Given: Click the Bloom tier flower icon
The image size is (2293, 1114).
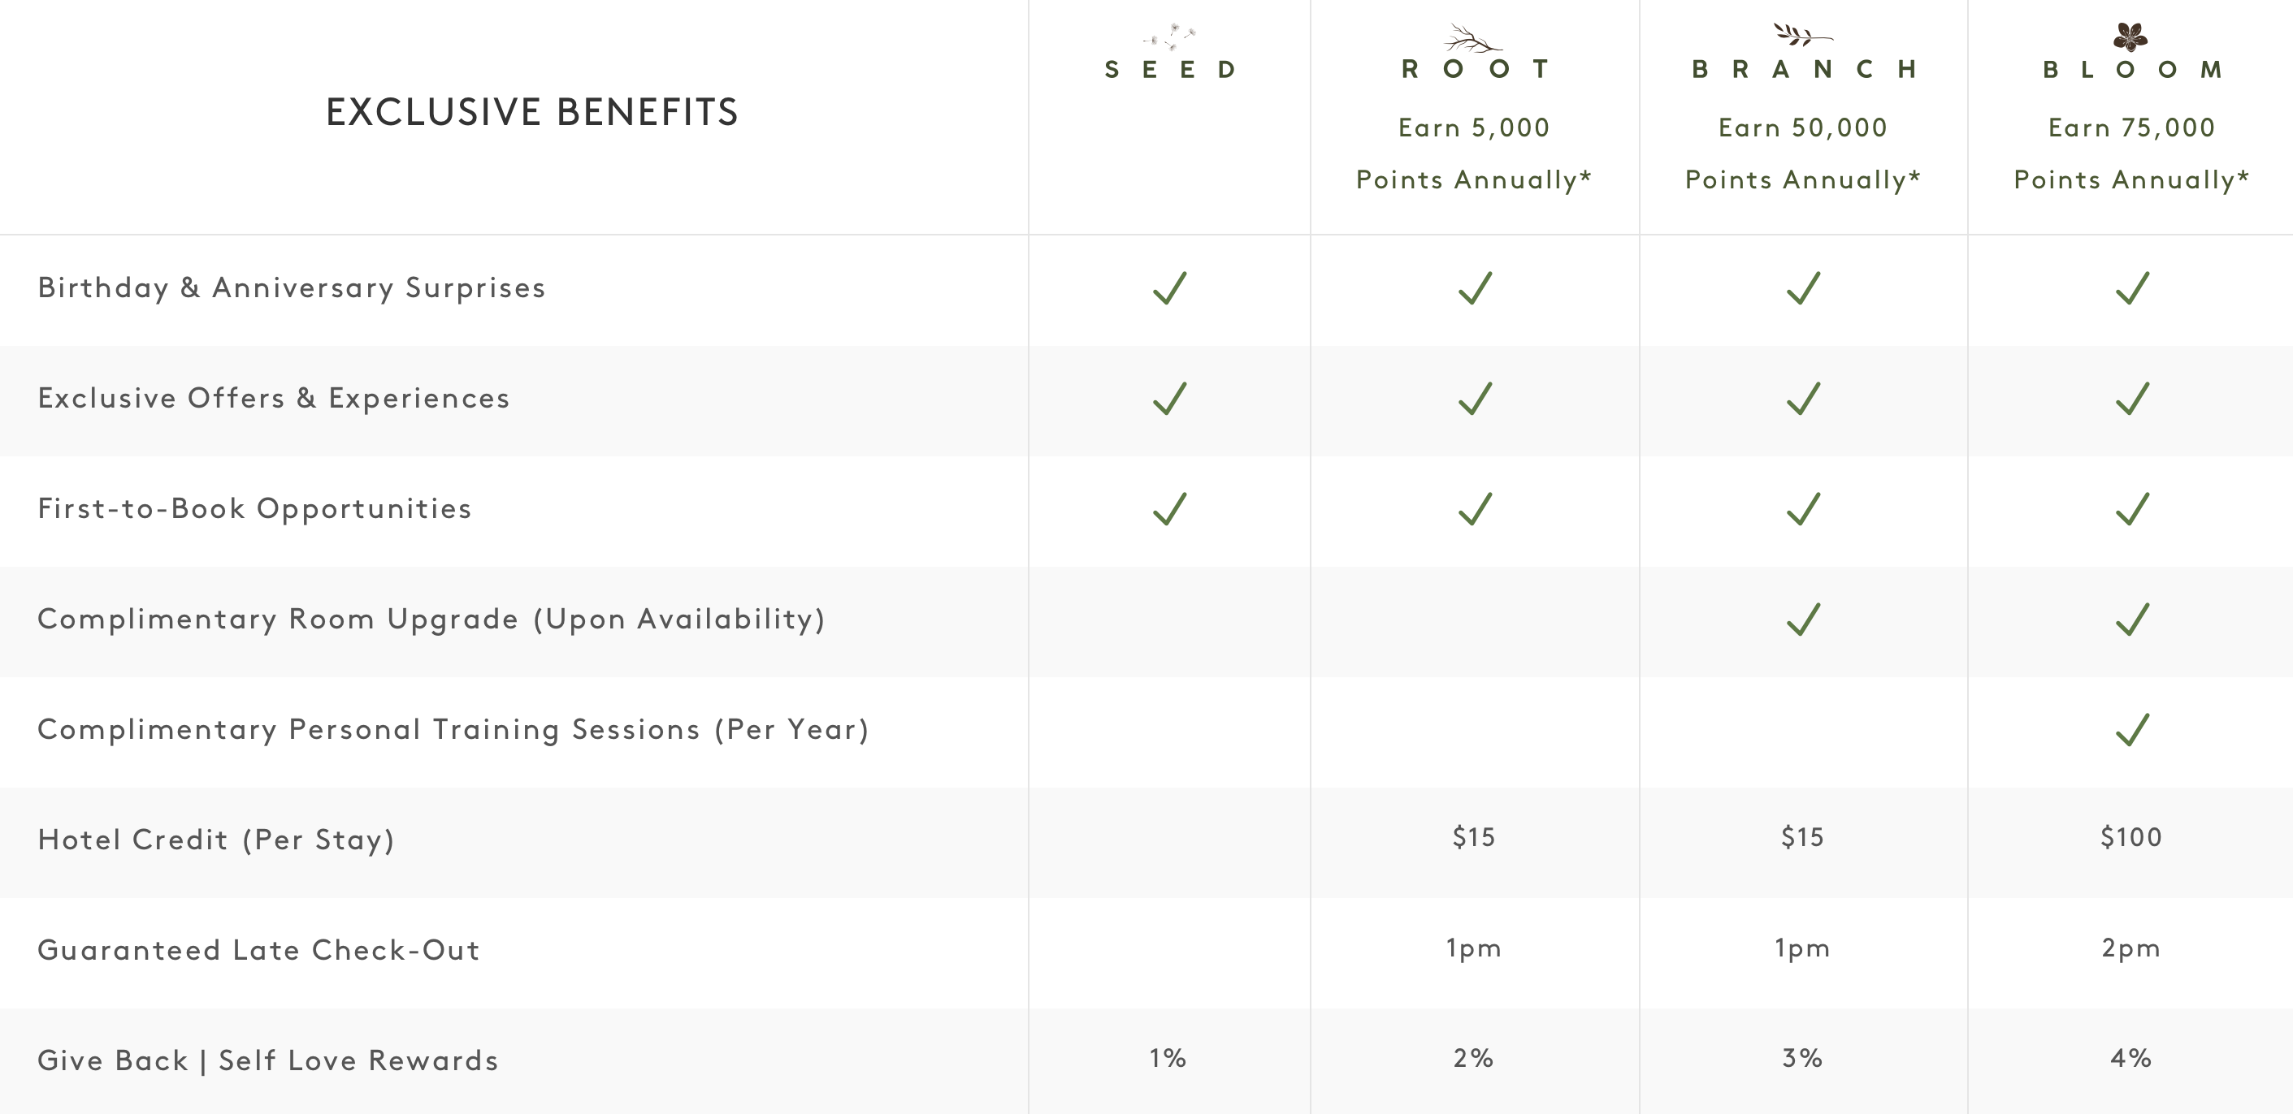Looking at the screenshot, I should [2130, 37].
